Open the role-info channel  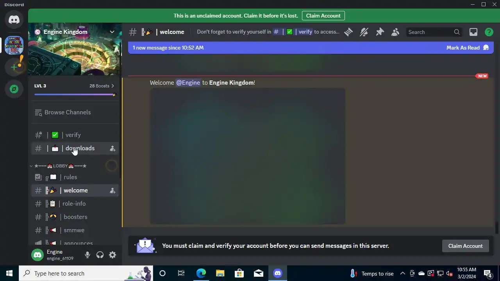coord(75,204)
